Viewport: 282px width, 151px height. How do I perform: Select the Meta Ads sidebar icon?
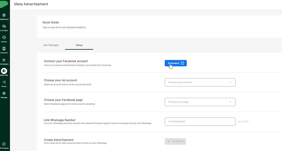(4, 72)
